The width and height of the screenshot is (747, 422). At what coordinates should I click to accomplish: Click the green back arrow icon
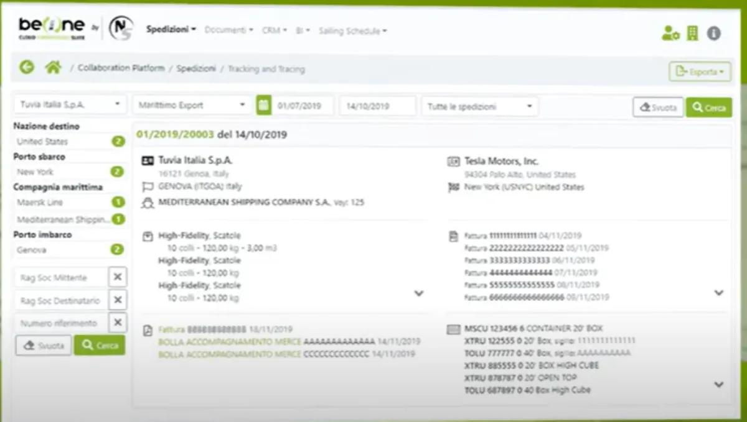(26, 67)
